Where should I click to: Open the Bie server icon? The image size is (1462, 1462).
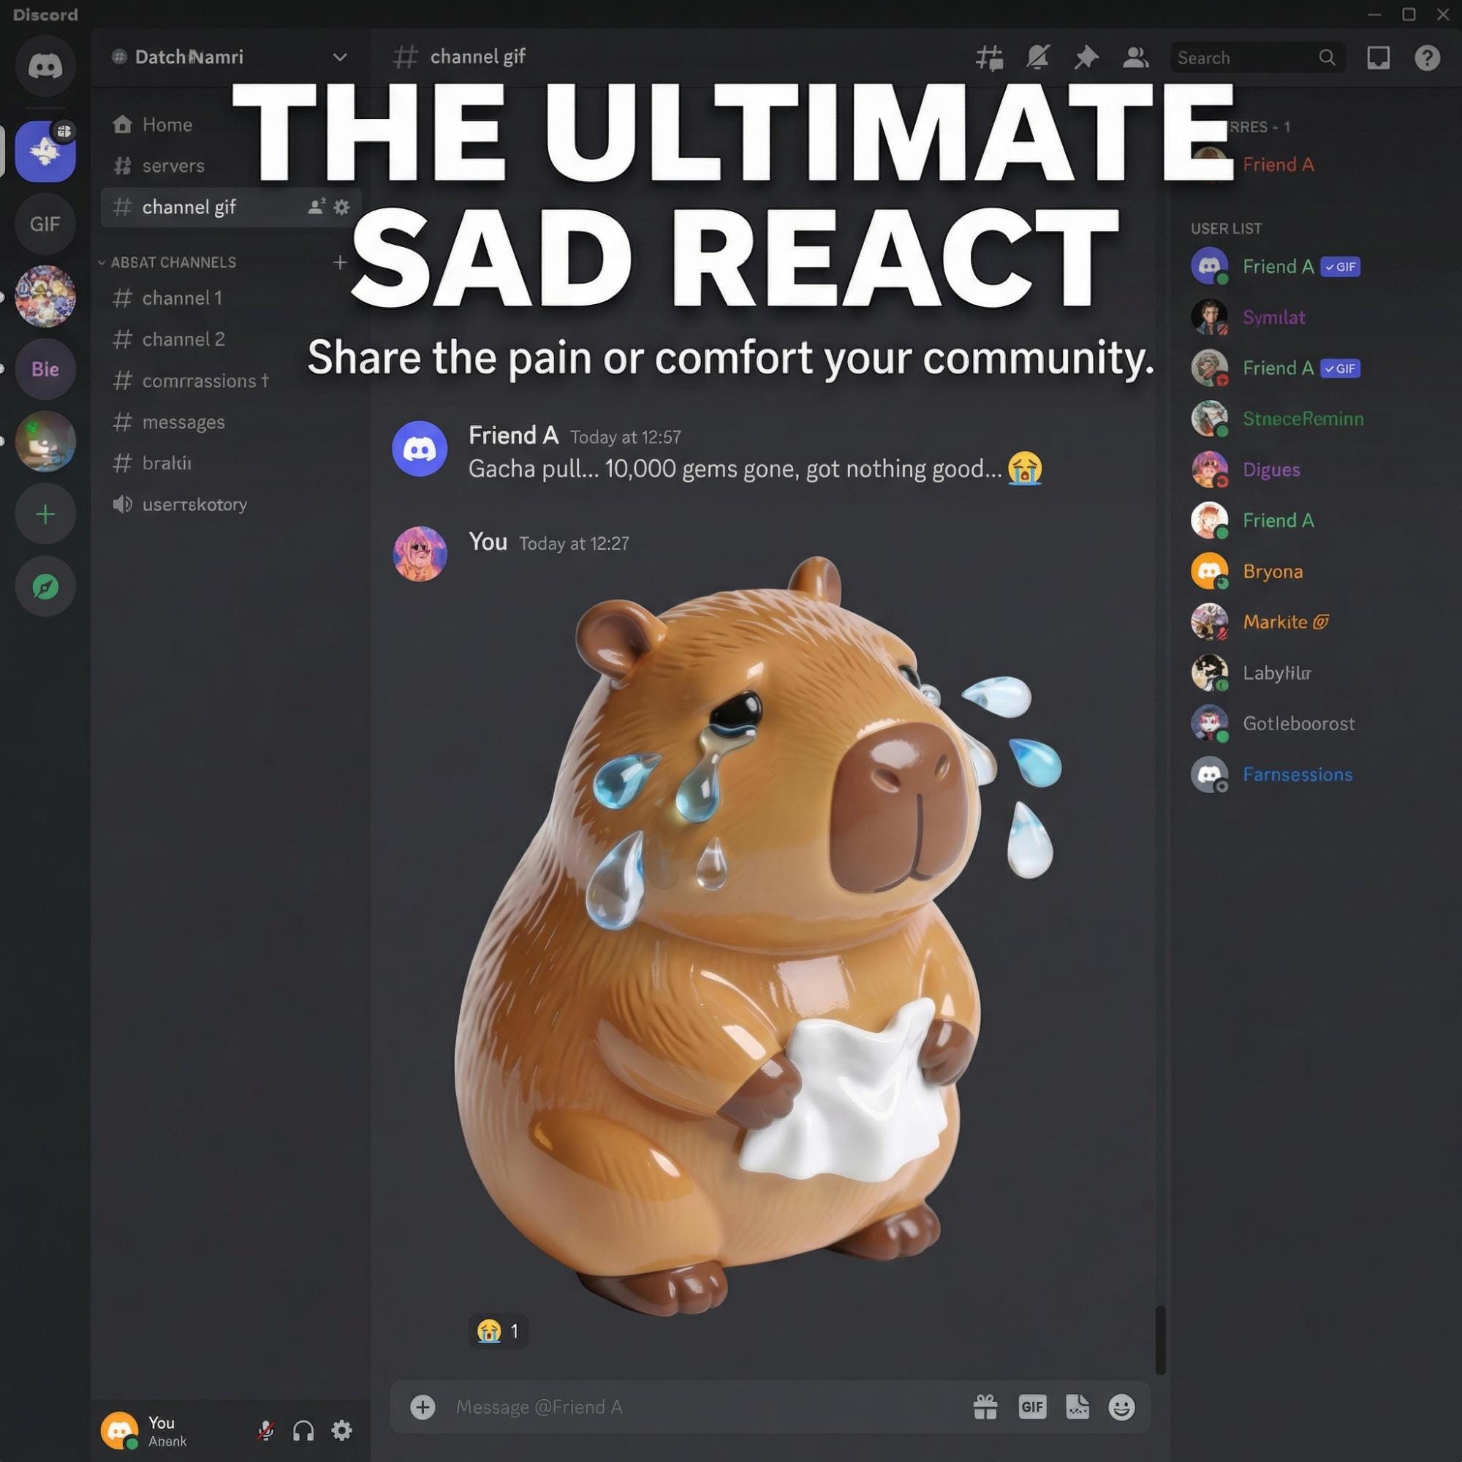tap(45, 369)
